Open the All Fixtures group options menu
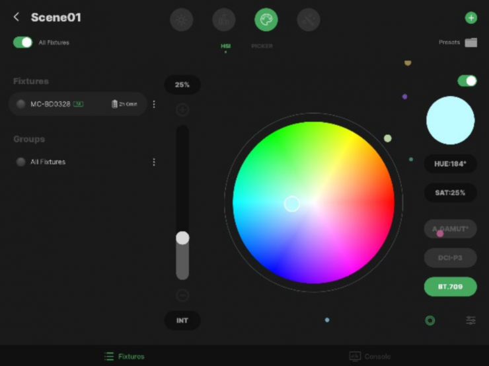Viewport: 489px width, 366px height. [x=154, y=162]
